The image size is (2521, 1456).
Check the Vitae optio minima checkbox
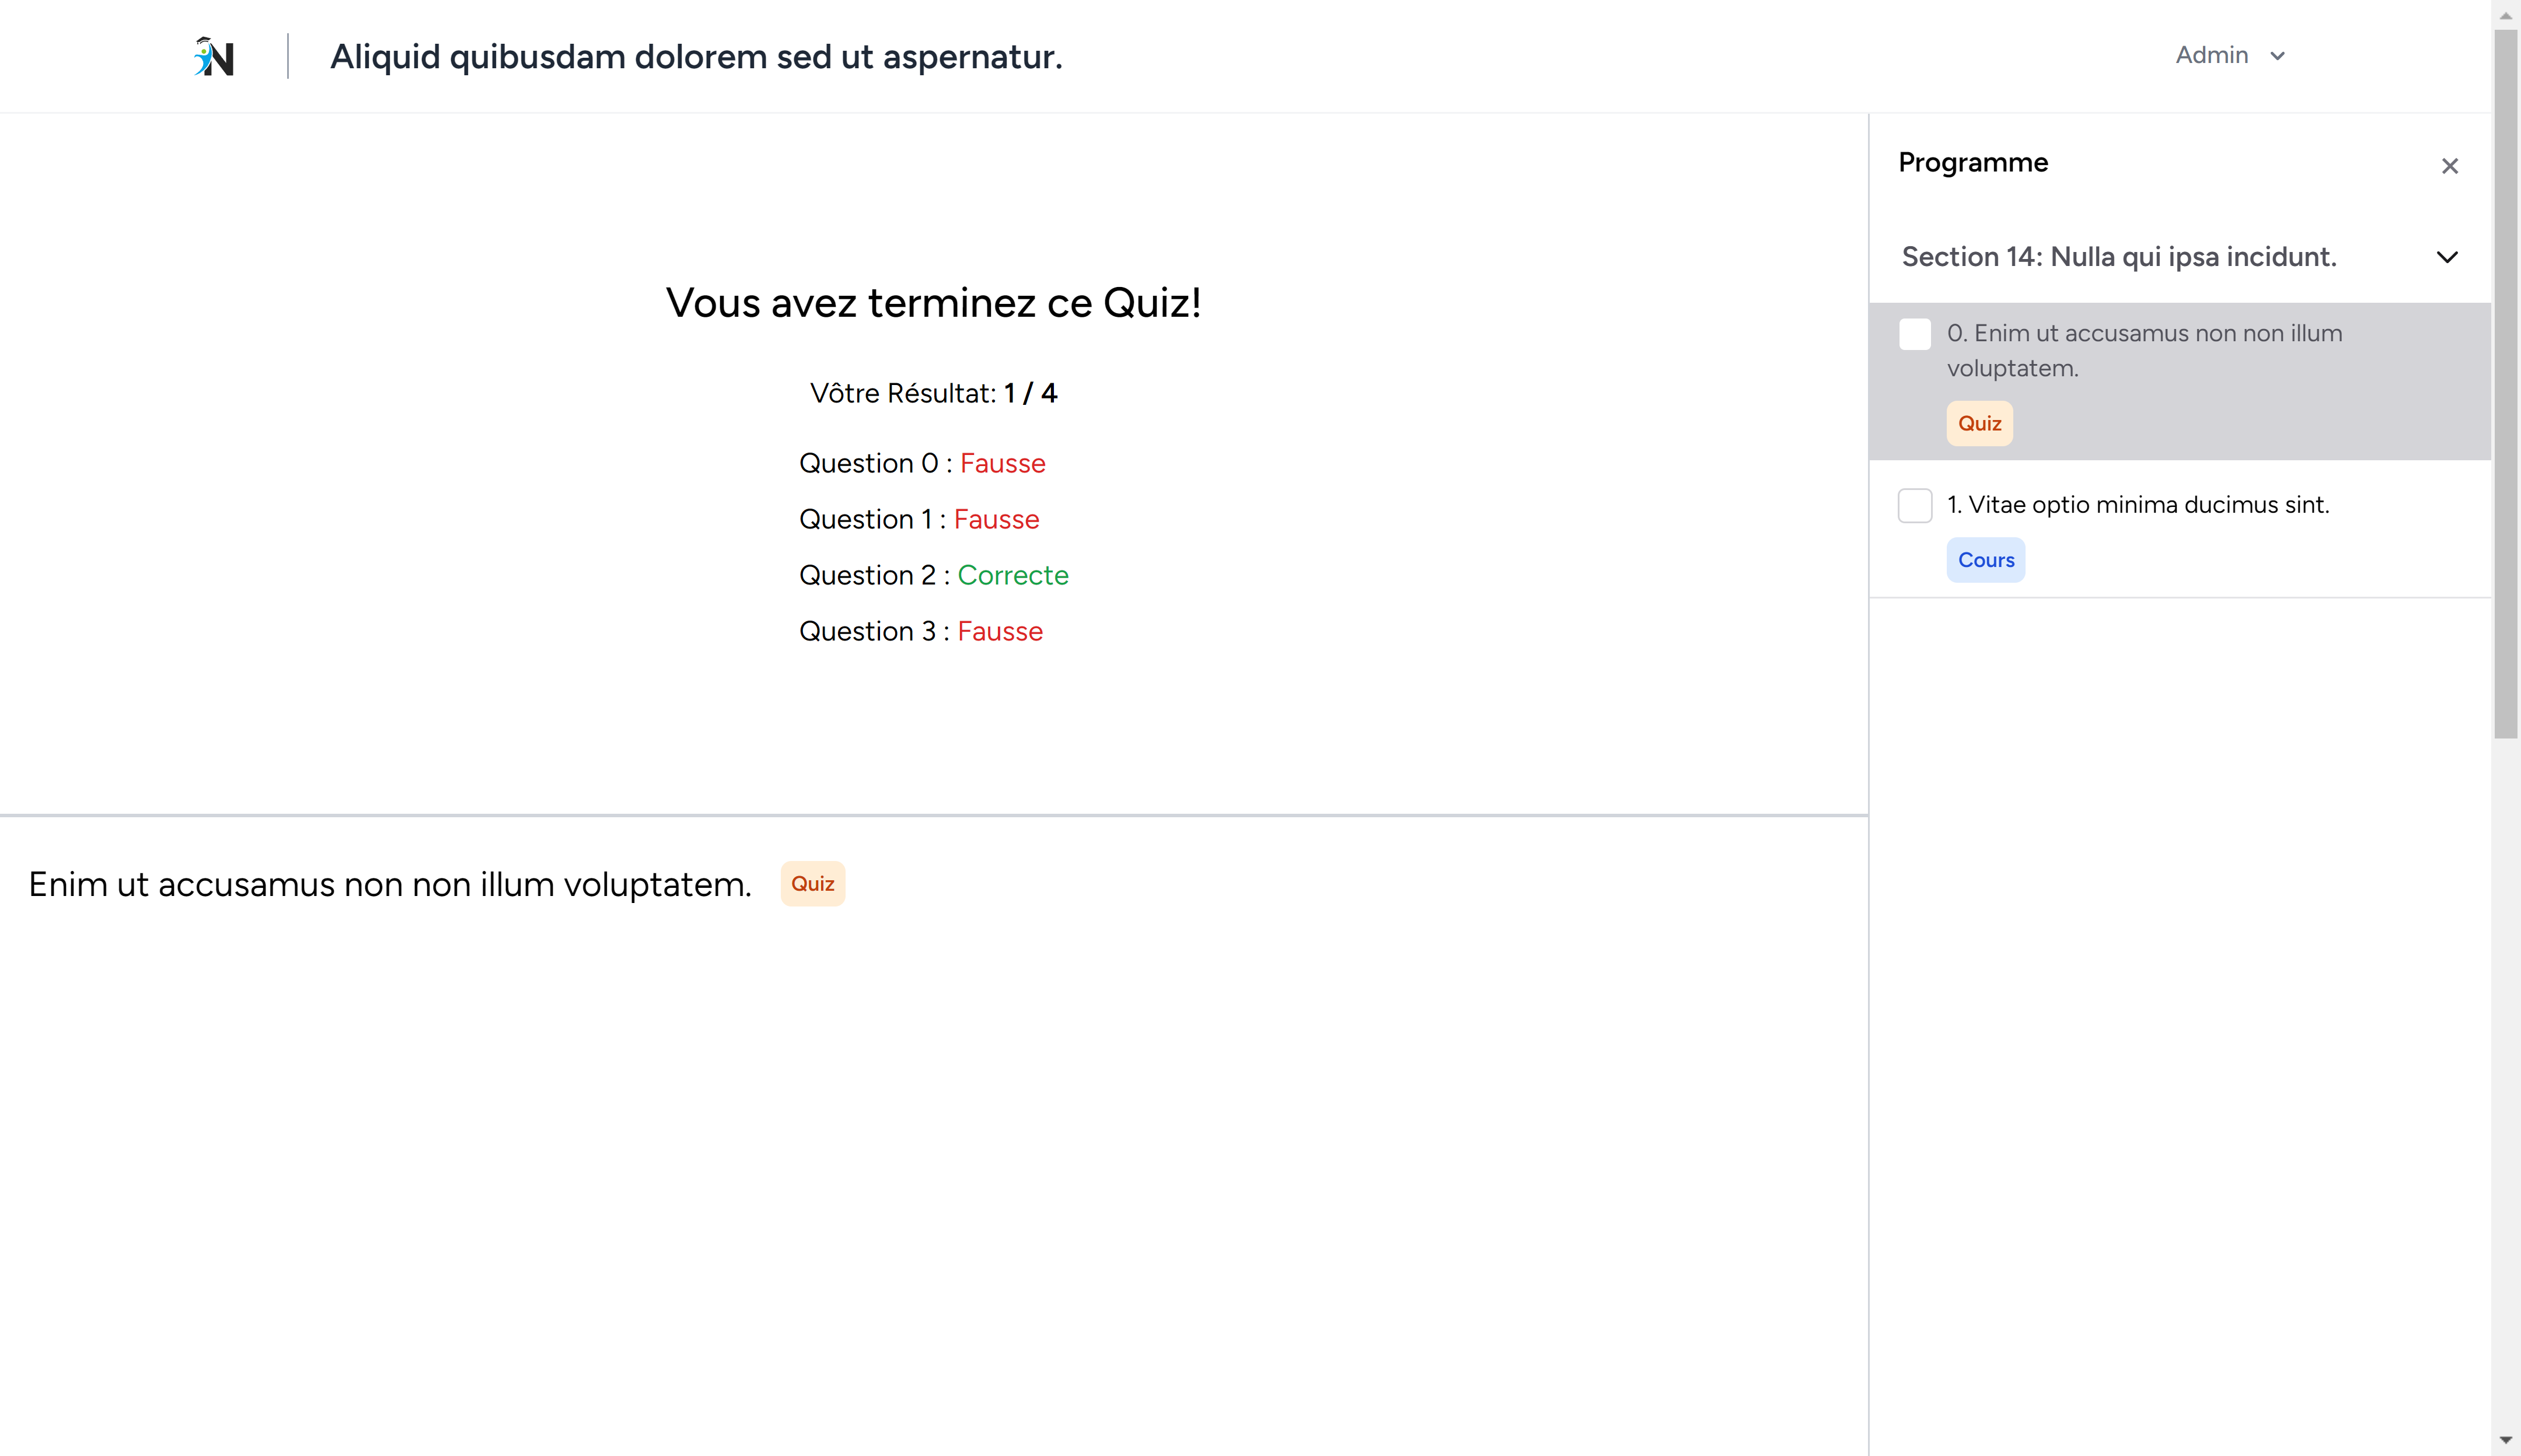[1915, 505]
